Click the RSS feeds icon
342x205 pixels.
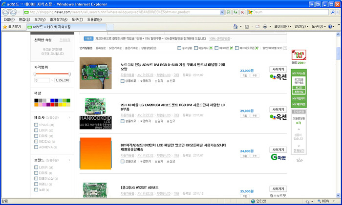click(247, 27)
